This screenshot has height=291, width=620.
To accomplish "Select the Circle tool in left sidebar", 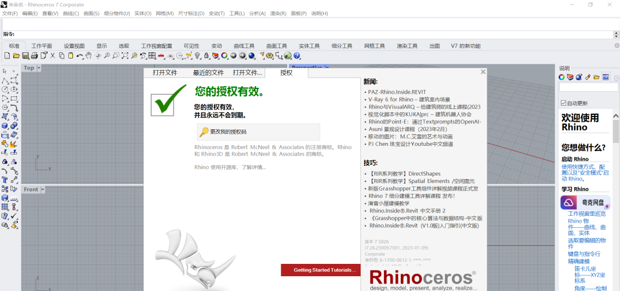I will pos(5,90).
